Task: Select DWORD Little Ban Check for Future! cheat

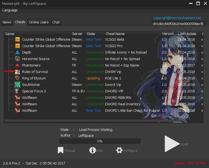Action: pyautogui.click(x=133, y=111)
